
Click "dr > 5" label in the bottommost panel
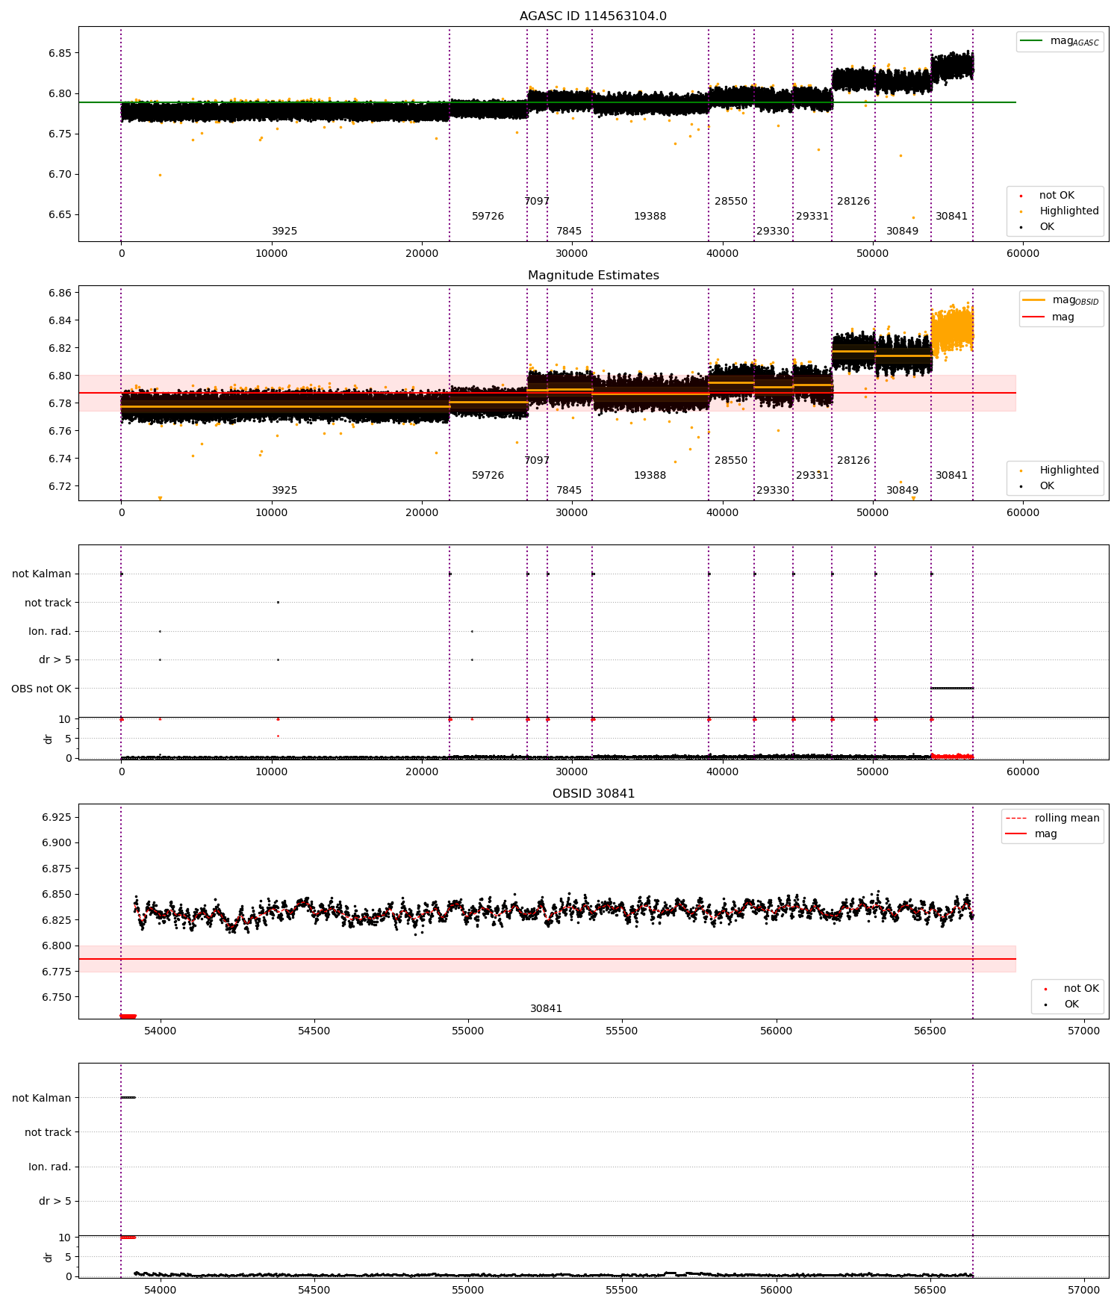click(x=55, y=1202)
